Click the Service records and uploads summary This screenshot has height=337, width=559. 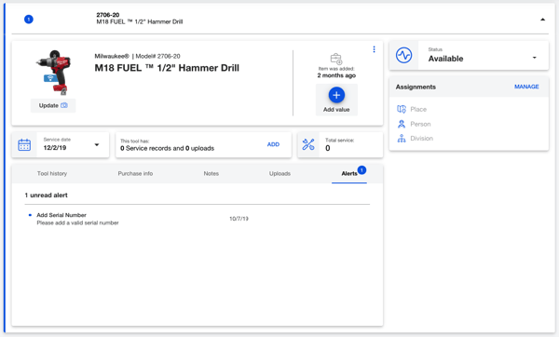167,148
